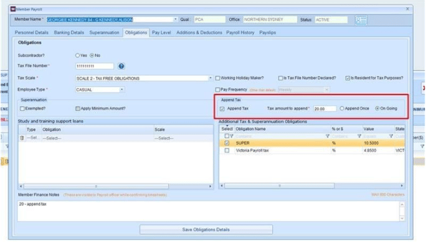Click the Status field showing ACTIVE

(x=331, y=20)
